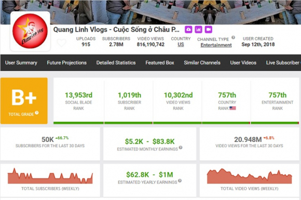The width and height of the screenshot is (301, 200).
Task: Open the Detailed Statistics tab
Action: point(116,63)
